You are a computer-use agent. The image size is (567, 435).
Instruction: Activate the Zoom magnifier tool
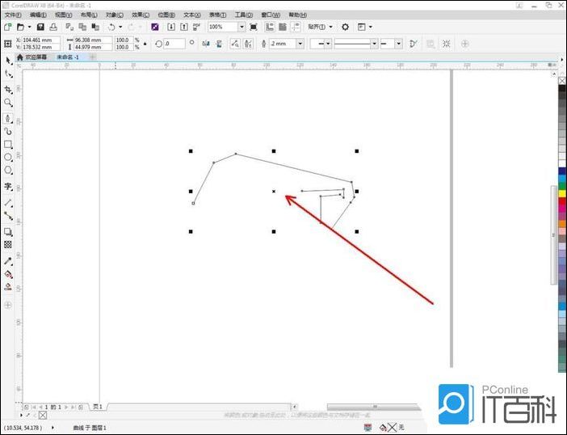[x=8, y=103]
